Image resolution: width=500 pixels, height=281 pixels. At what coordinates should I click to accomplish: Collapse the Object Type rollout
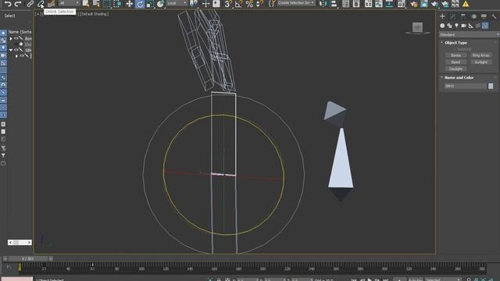[442, 42]
